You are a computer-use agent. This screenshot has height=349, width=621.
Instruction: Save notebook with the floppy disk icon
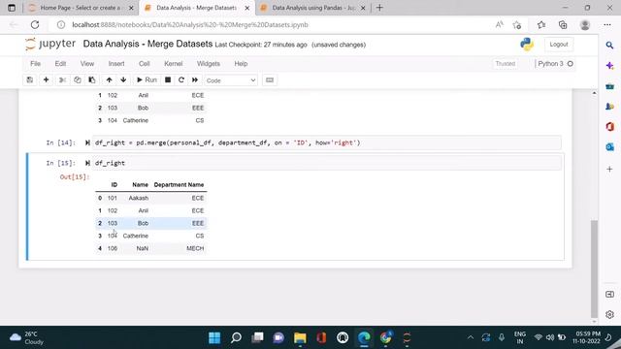pos(30,79)
